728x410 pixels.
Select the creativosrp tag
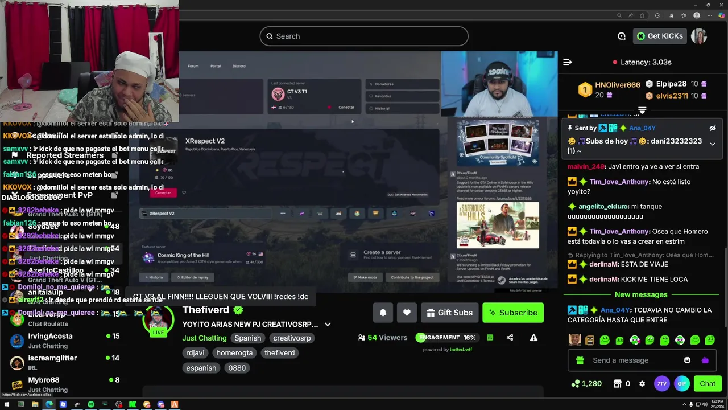click(x=292, y=338)
